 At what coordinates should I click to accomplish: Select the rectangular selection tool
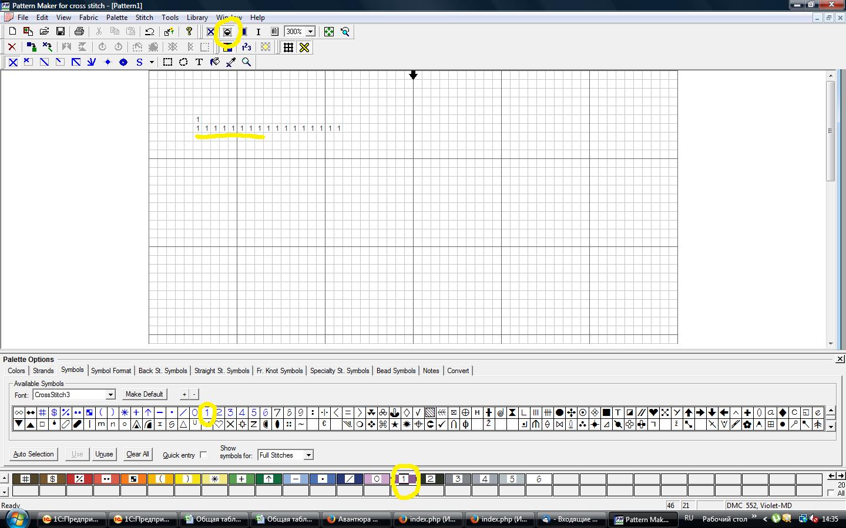point(167,62)
